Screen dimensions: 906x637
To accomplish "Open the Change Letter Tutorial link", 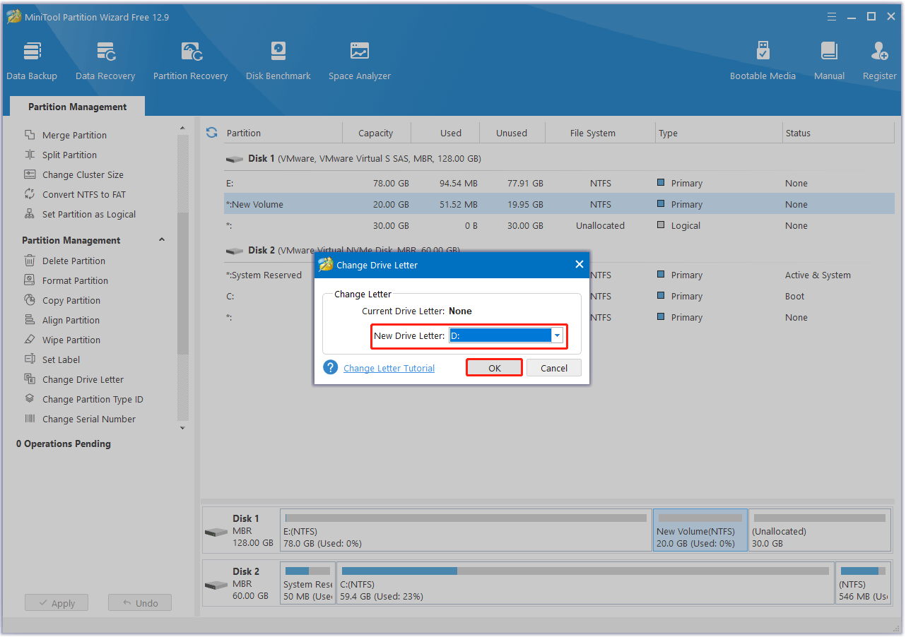I will (x=389, y=368).
